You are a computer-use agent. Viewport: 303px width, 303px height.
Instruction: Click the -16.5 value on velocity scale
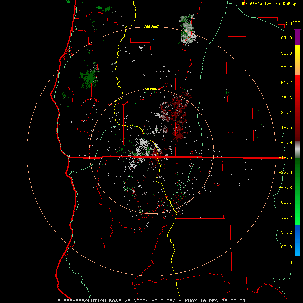coord(285,158)
